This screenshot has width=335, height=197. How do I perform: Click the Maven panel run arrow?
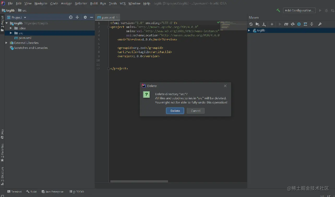coord(280,24)
